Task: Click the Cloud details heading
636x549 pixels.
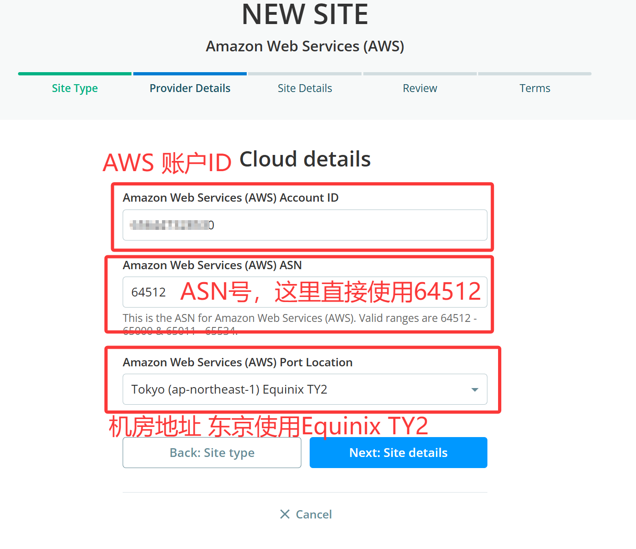Action: click(x=305, y=159)
